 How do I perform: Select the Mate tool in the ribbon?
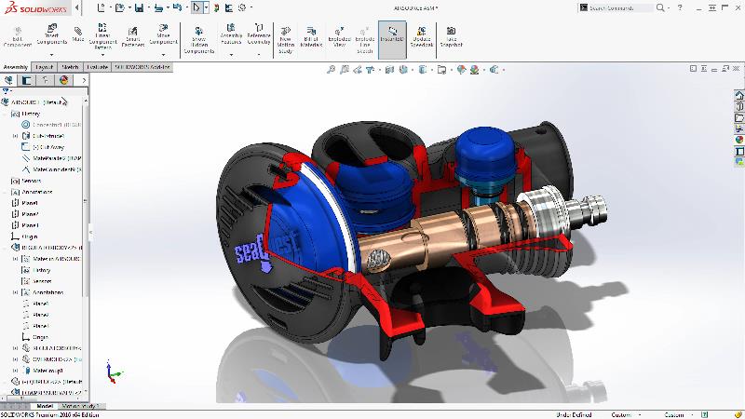click(78, 34)
